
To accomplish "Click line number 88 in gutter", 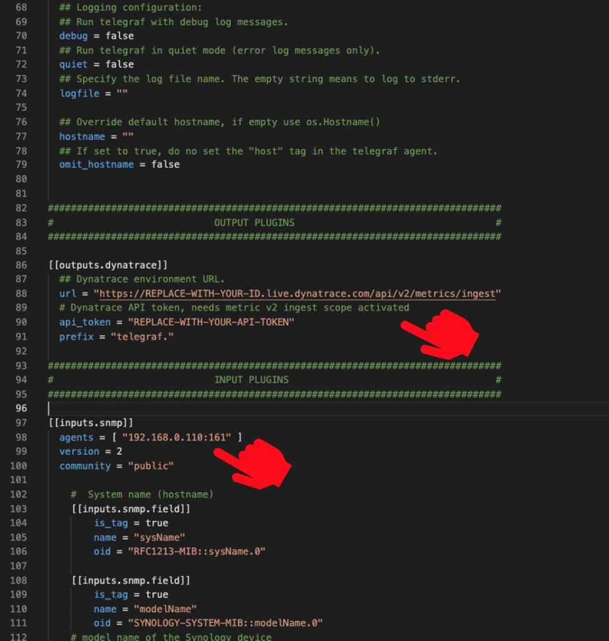I will point(21,294).
